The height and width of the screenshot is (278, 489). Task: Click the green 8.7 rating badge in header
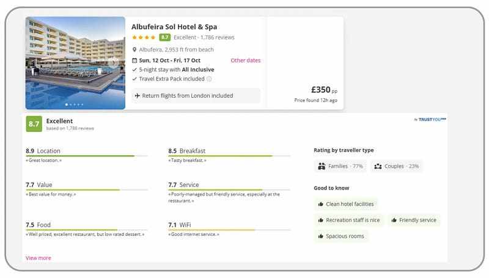point(164,37)
